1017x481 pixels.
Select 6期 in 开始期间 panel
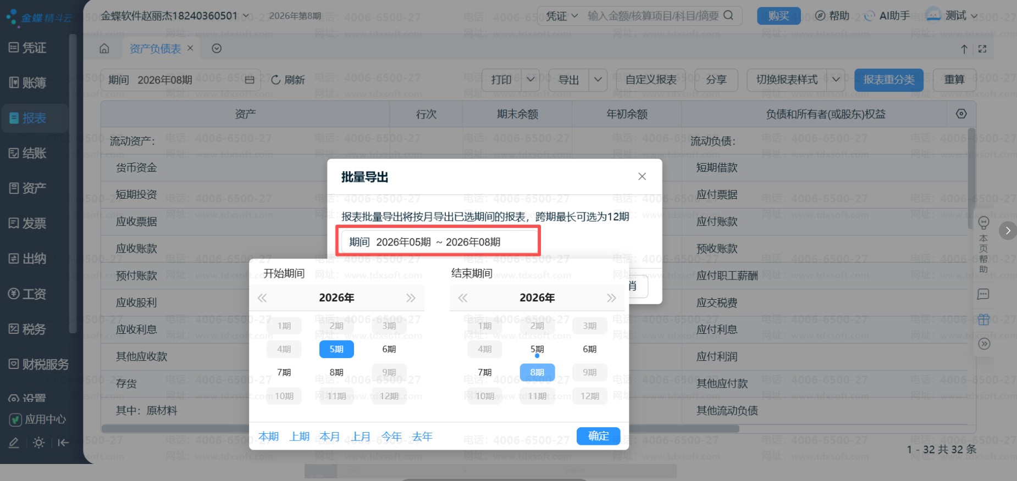pyautogui.click(x=389, y=349)
